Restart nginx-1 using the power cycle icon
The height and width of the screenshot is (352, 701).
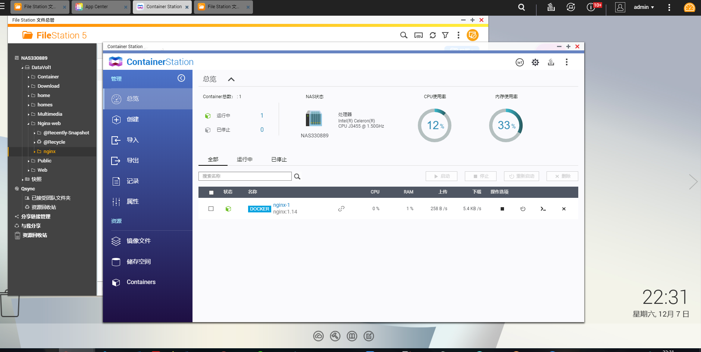point(523,209)
